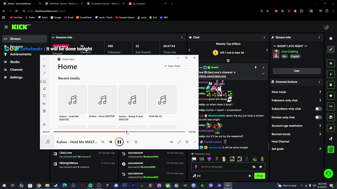
Task: Open Music library in Media Player sidebar
Action: [44, 89]
